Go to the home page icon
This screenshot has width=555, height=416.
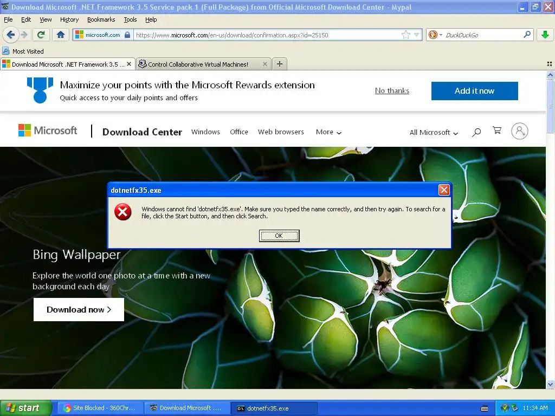[61, 35]
